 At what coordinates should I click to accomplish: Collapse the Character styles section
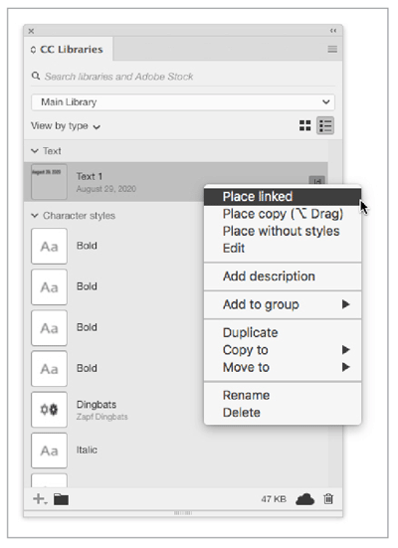[35, 215]
